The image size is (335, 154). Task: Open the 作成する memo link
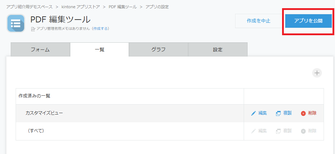101,28
